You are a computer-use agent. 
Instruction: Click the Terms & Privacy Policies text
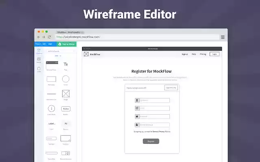162,132
